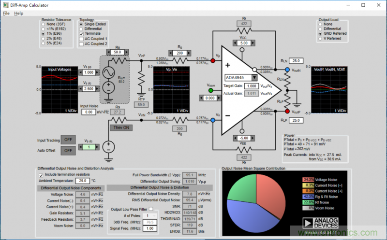
Task: Toggle the Input Tracking OFF button
Action: 67,140
